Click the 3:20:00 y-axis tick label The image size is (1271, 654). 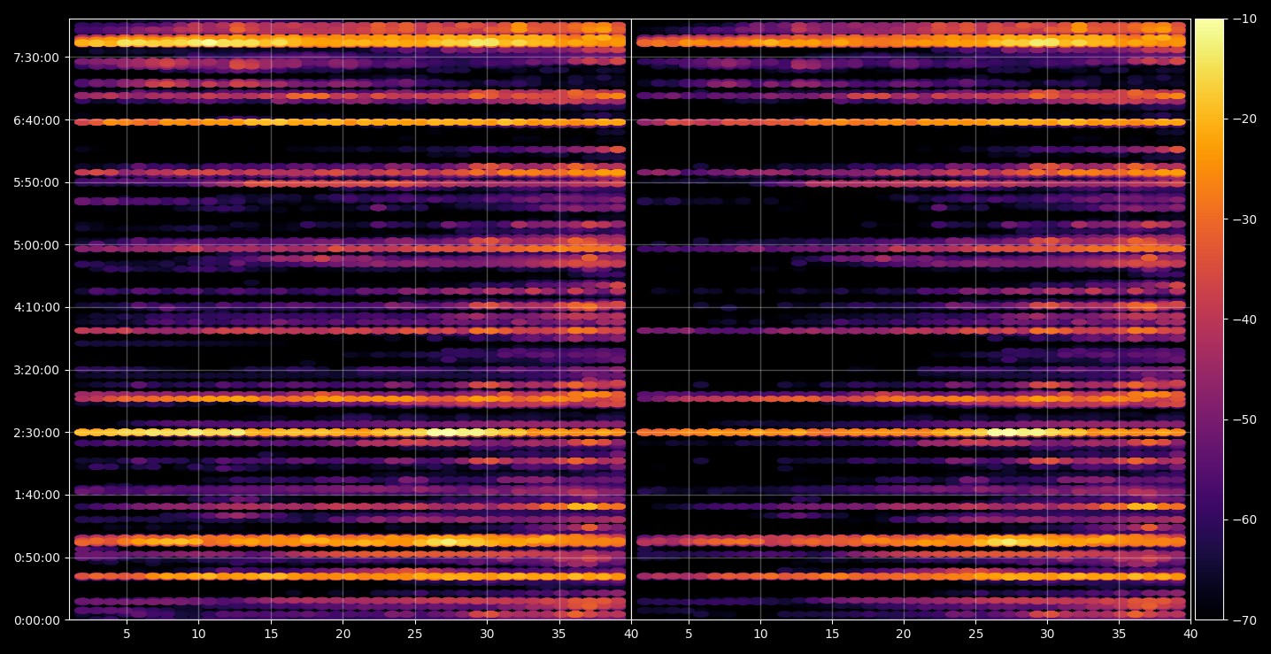(36, 370)
